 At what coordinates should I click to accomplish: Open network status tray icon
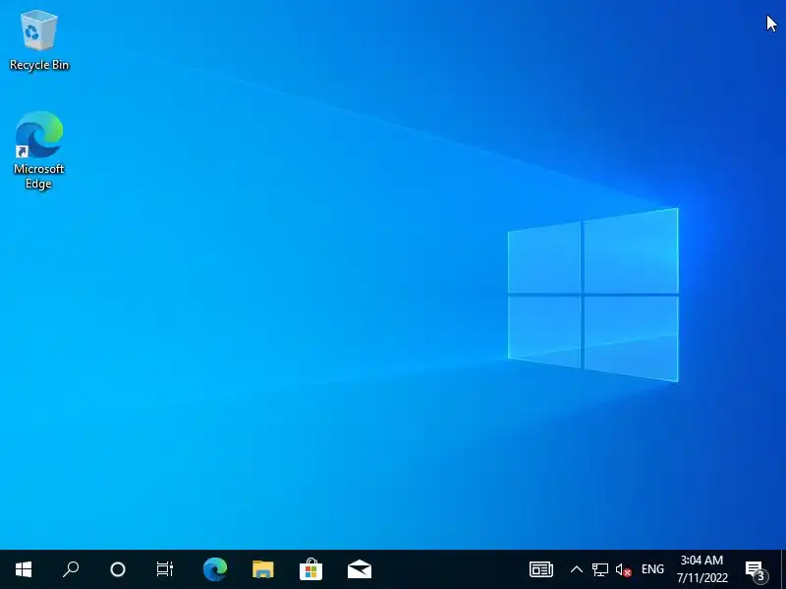point(600,569)
